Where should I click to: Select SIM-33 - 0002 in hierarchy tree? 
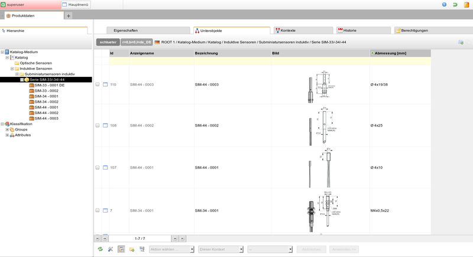pos(46,90)
